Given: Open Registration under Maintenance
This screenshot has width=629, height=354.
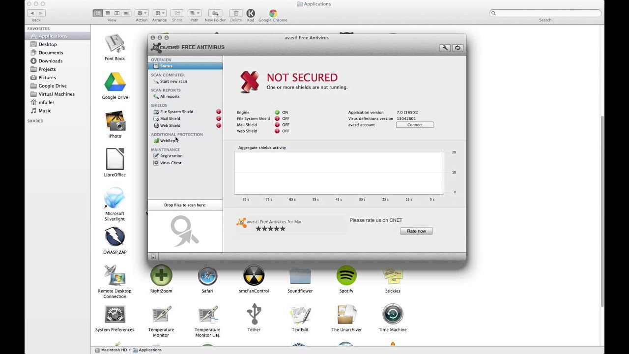Looking at the screenshot, I should (171, 156).
